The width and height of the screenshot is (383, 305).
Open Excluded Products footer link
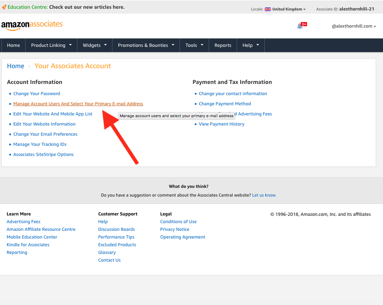point(117,245)
